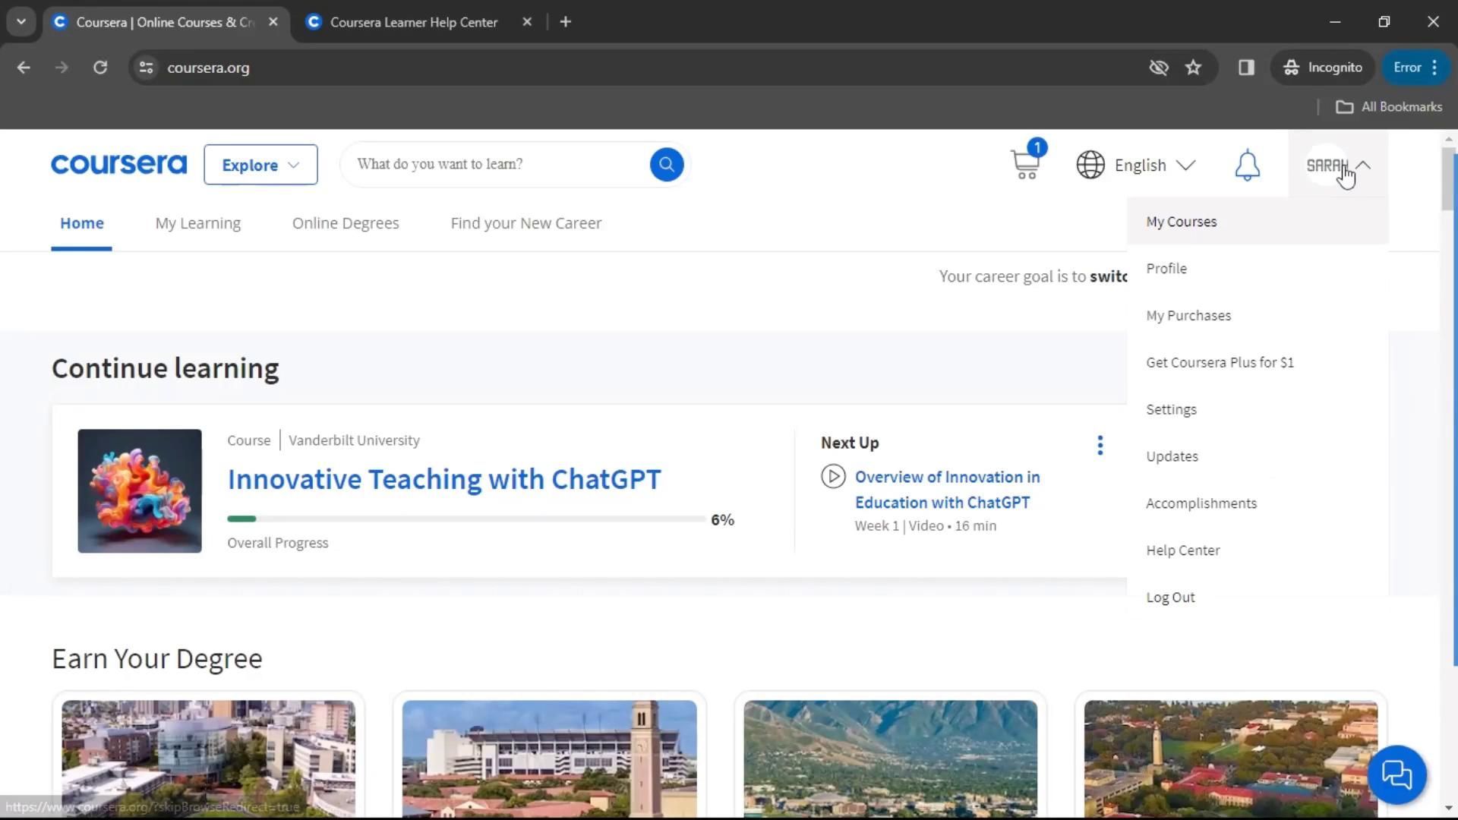Open the shopping cart icon

[1025, 164]
